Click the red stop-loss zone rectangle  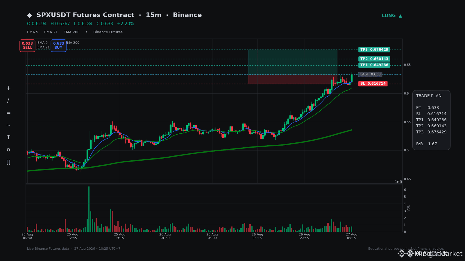click(293, 79)
